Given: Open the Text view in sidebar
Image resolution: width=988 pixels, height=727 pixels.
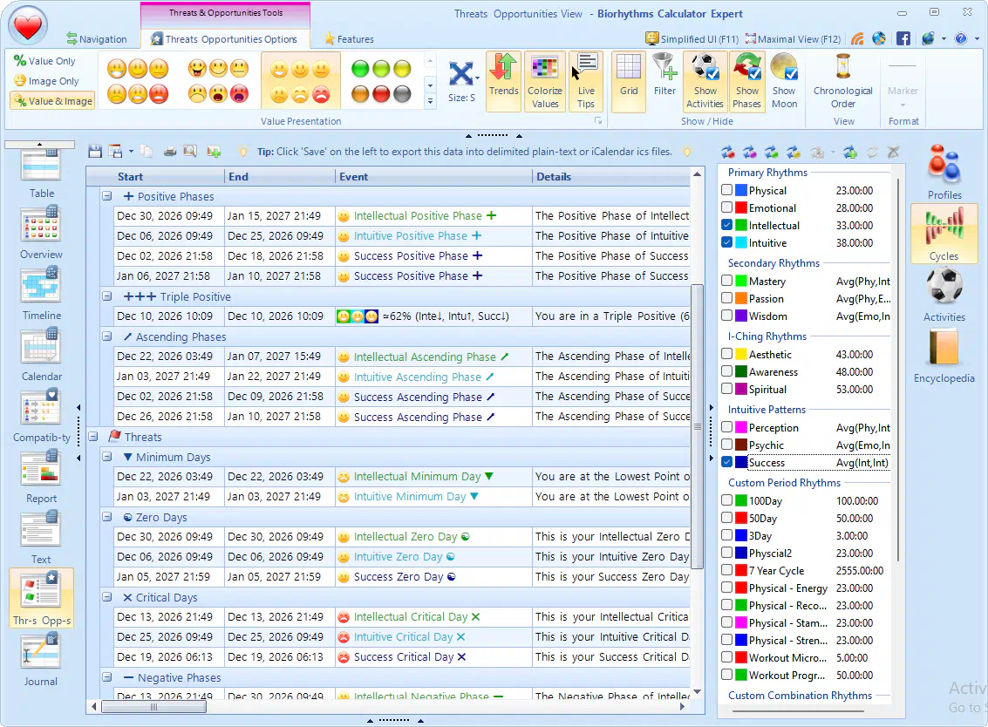Looking at the screenshot, I should pos(41,539).
